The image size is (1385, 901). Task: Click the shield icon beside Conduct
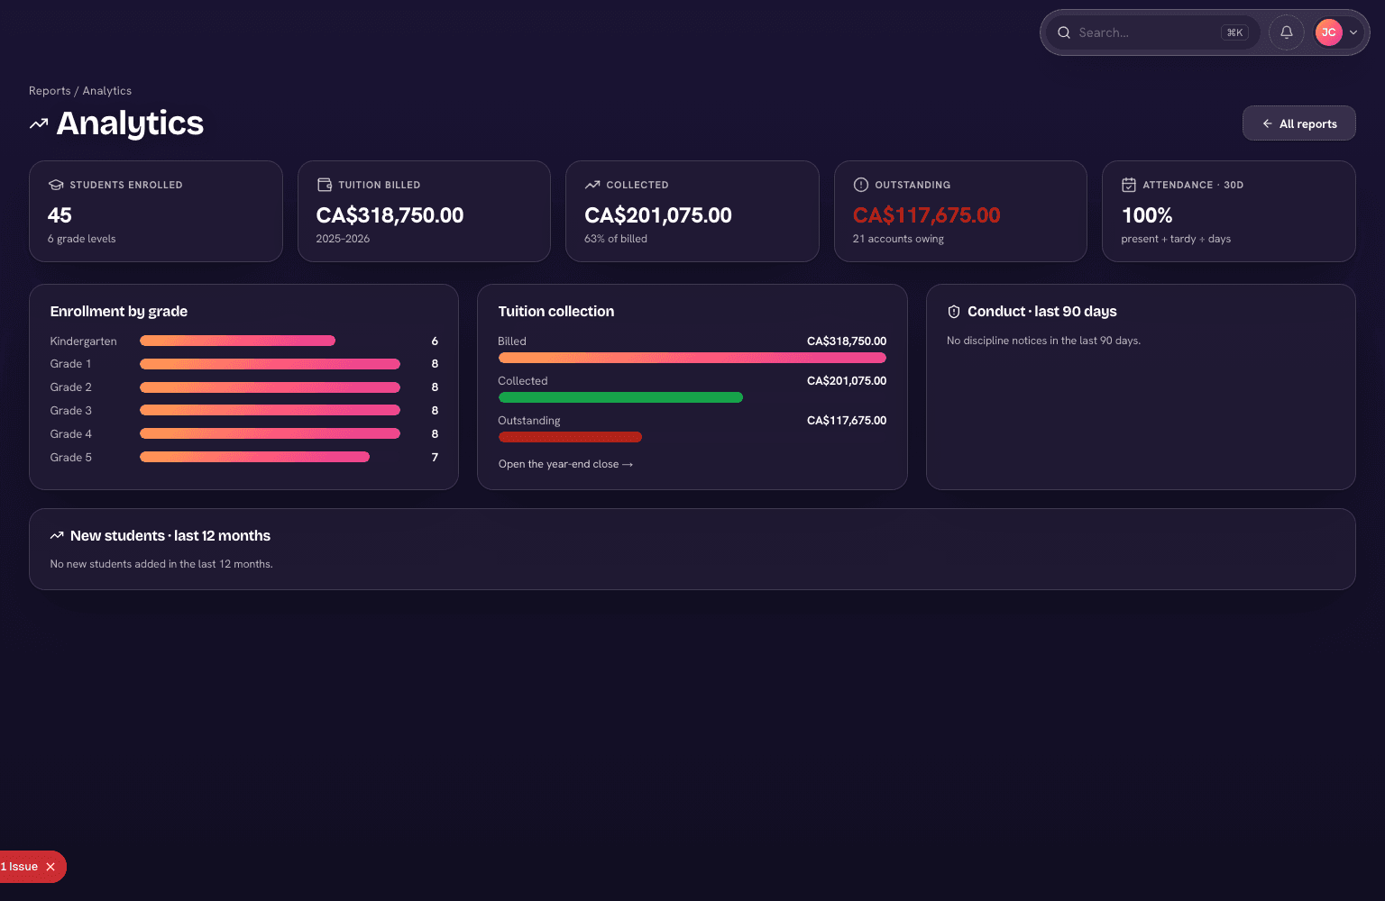point(954,312)
